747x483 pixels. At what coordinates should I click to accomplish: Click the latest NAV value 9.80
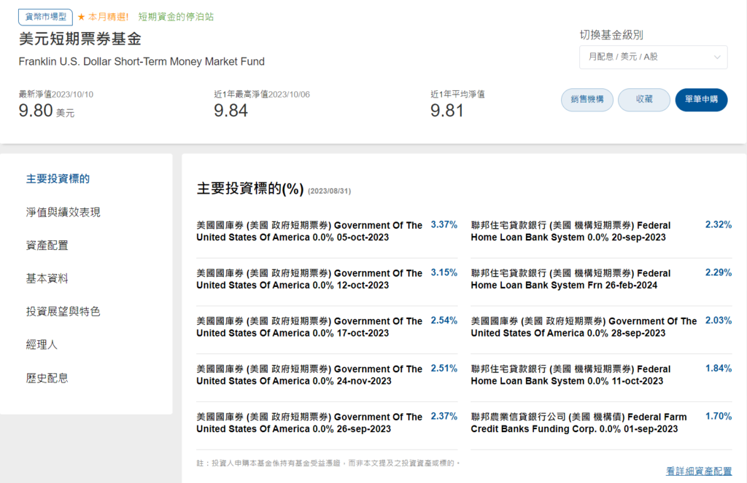[x=36, y=111]
